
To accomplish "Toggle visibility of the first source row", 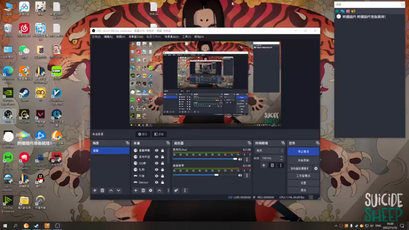I will click(156, 150).
